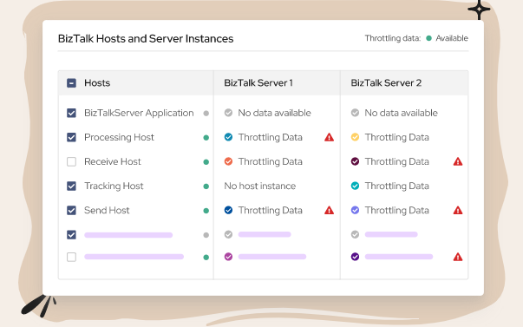Click the red warning icon for Send Host on Server 1

tap(330, 210)
